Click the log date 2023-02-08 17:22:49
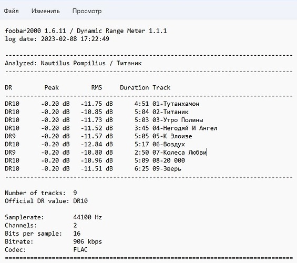This screenshot has width=297, height=263. pos(57,39)
